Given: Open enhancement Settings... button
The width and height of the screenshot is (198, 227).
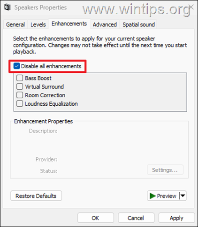Looking at the screenshot, I should [x=165, y=170].
